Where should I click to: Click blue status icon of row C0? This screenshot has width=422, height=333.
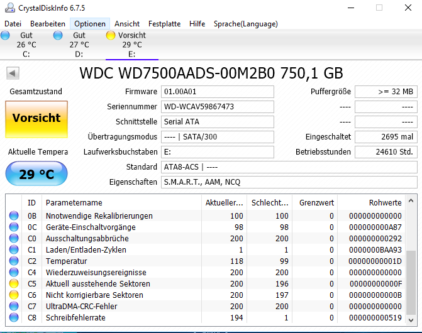[14, 238]
